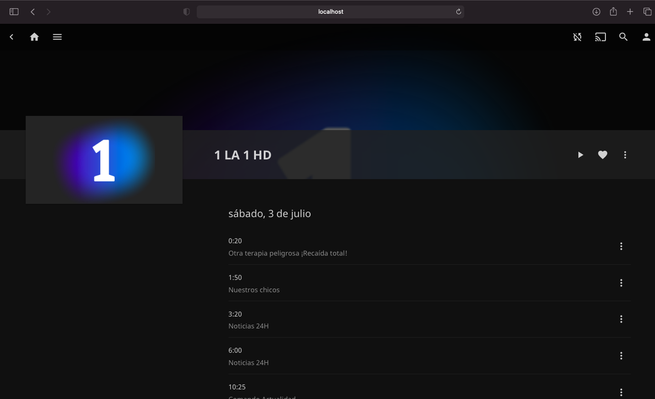655x399 pixels.
Task: Click the La 1 channel logo thumbnail
Action: coord(104,159)
